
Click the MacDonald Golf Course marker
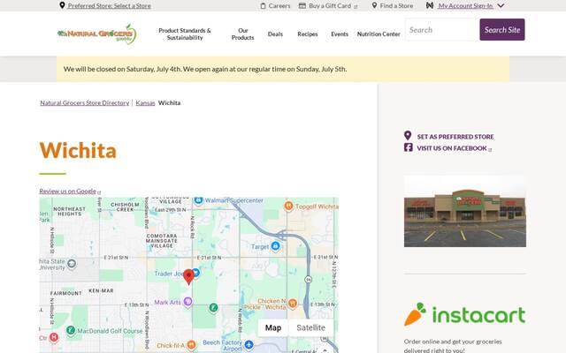click(x=71, y=330)
